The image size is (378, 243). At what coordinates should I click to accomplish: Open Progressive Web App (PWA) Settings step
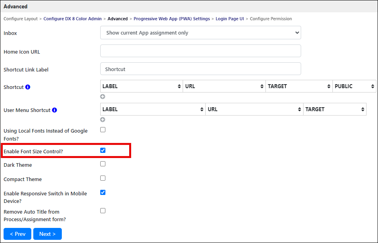coord(172,19)
